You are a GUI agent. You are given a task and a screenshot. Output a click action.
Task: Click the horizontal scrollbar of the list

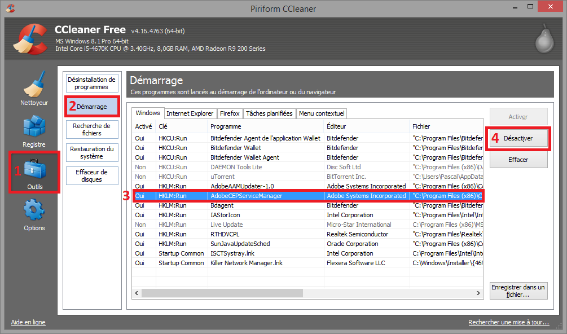click(x=305, y=293)
